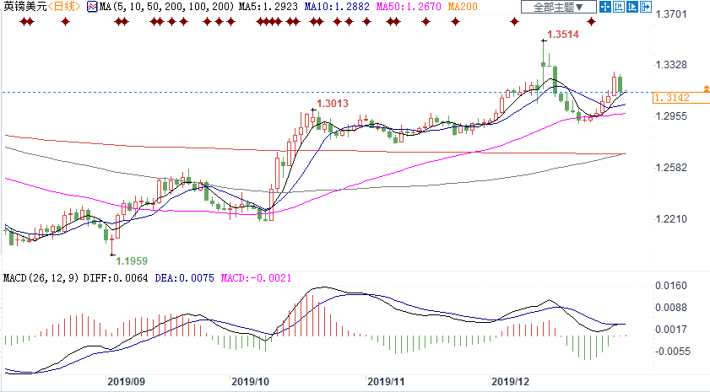710x392 pixels.
Task: Click the rightmost red diamond news event marker
Action: 591,20
